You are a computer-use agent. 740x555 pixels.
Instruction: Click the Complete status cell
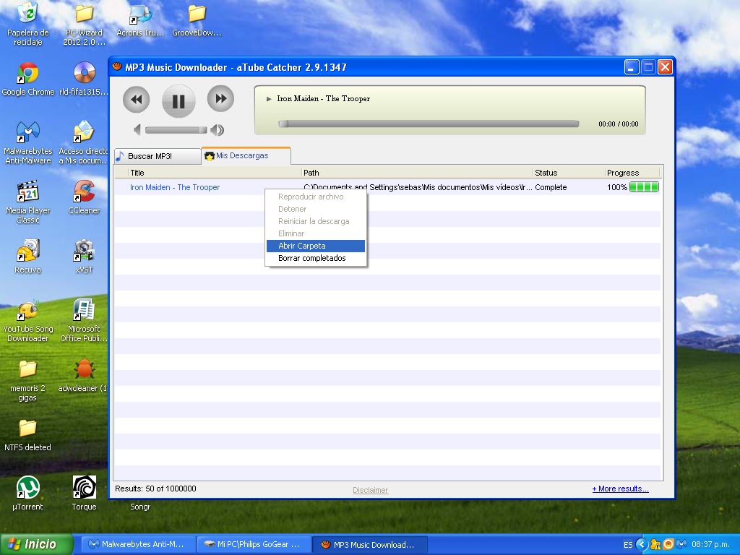(x=551, y=187)
